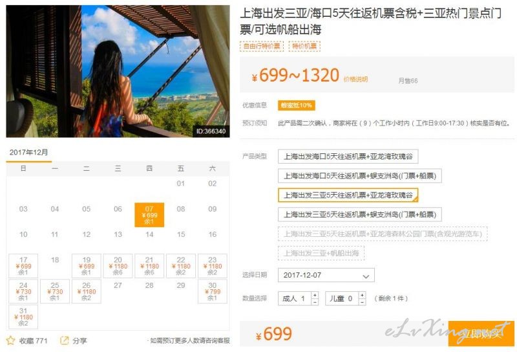Choose December 31 priced ¥1180
Screen dimensions: 517x352
[x=23, y=316]
